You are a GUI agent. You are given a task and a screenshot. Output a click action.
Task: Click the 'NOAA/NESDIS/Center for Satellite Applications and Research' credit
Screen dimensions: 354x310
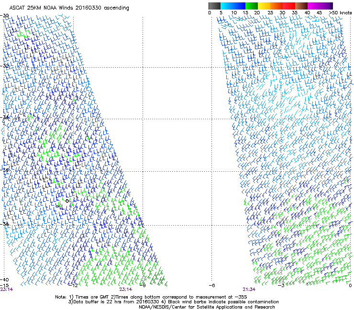(x=207, y=307)
